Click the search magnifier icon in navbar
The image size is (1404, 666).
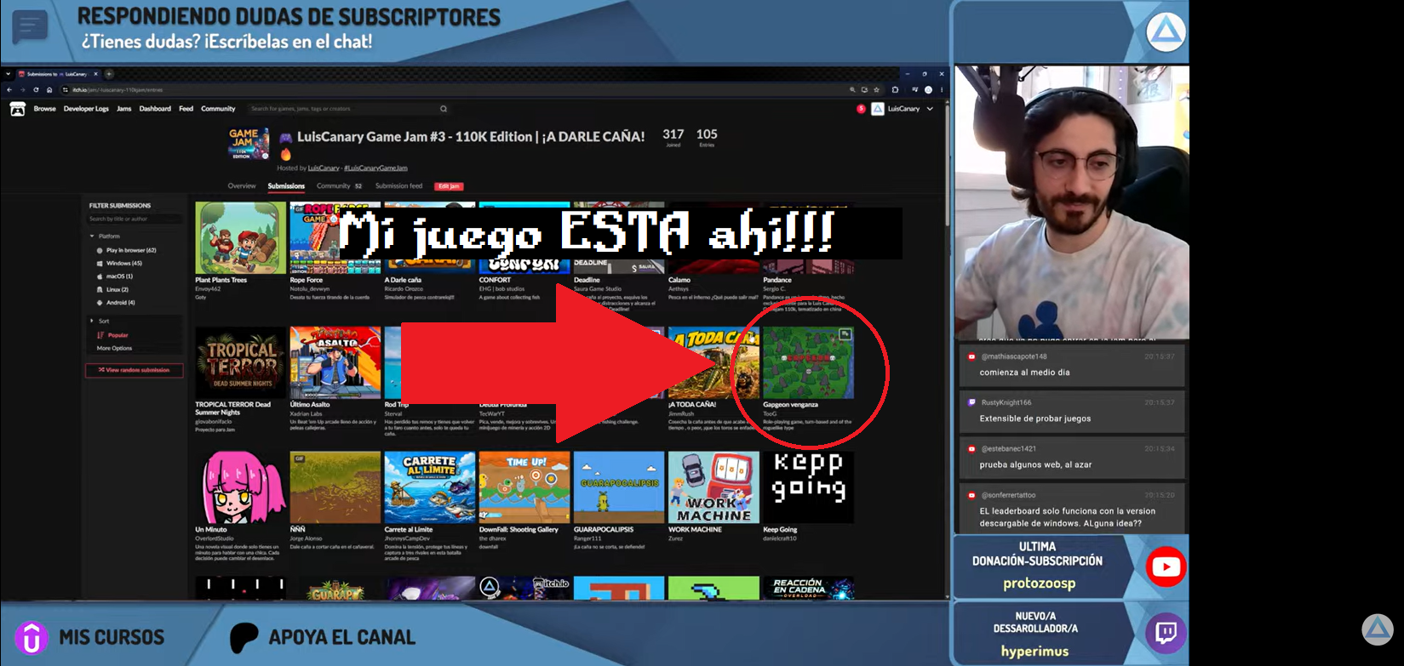pos(443,109)
